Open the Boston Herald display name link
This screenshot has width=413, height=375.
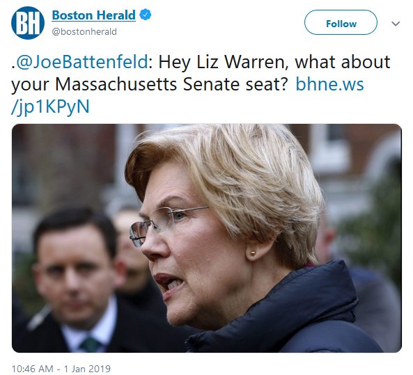click(94, 15)
